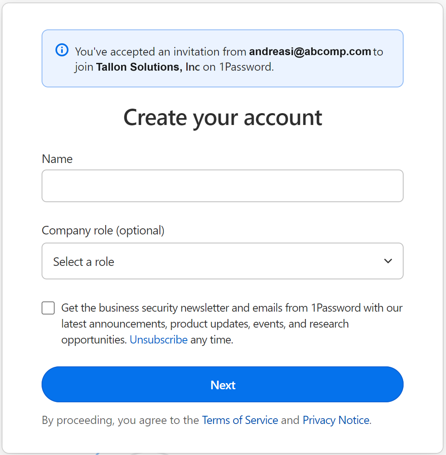Click the circled "i" information symbol
The width and height of the screenshot is (446, 455).
[x=62, y=49]
